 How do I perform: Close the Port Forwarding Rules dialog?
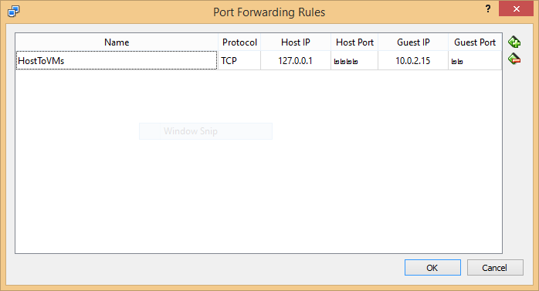coord(516,9)
